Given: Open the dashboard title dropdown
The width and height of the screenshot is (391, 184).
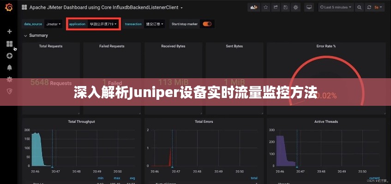Looking at the screenshot, I should point(106,7).
